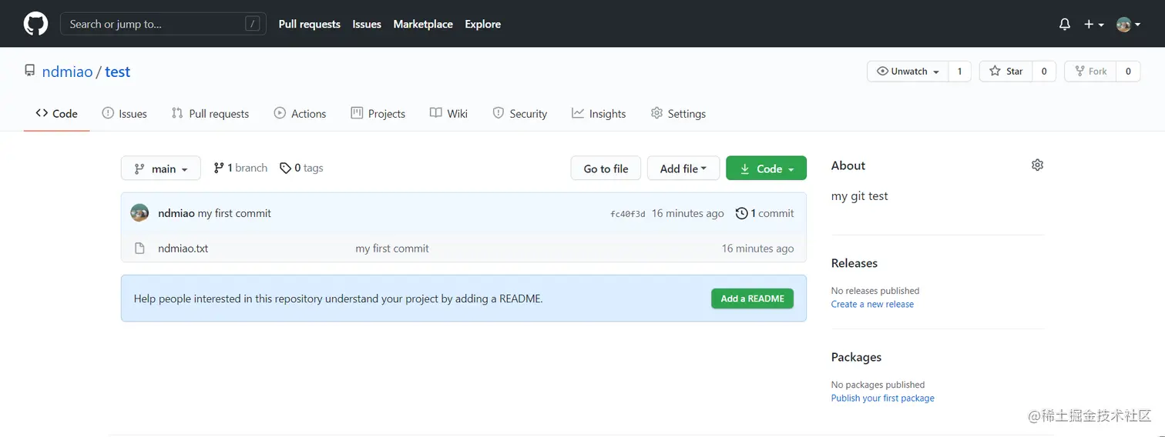Open the latest commit message in the commit header
This screenshot has height=437, width=1165.
coord(234,213)
